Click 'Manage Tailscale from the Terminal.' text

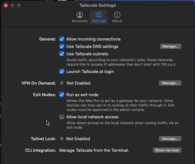[x=94, y=150]
